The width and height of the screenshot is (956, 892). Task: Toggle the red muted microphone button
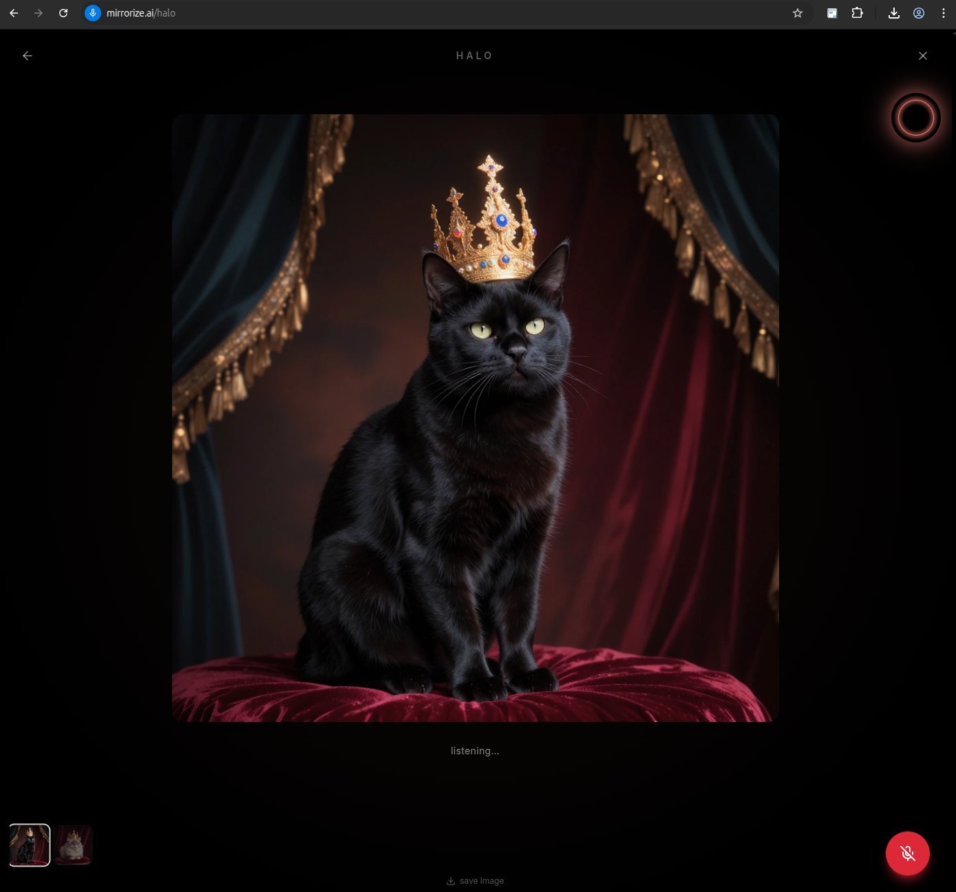908,853
